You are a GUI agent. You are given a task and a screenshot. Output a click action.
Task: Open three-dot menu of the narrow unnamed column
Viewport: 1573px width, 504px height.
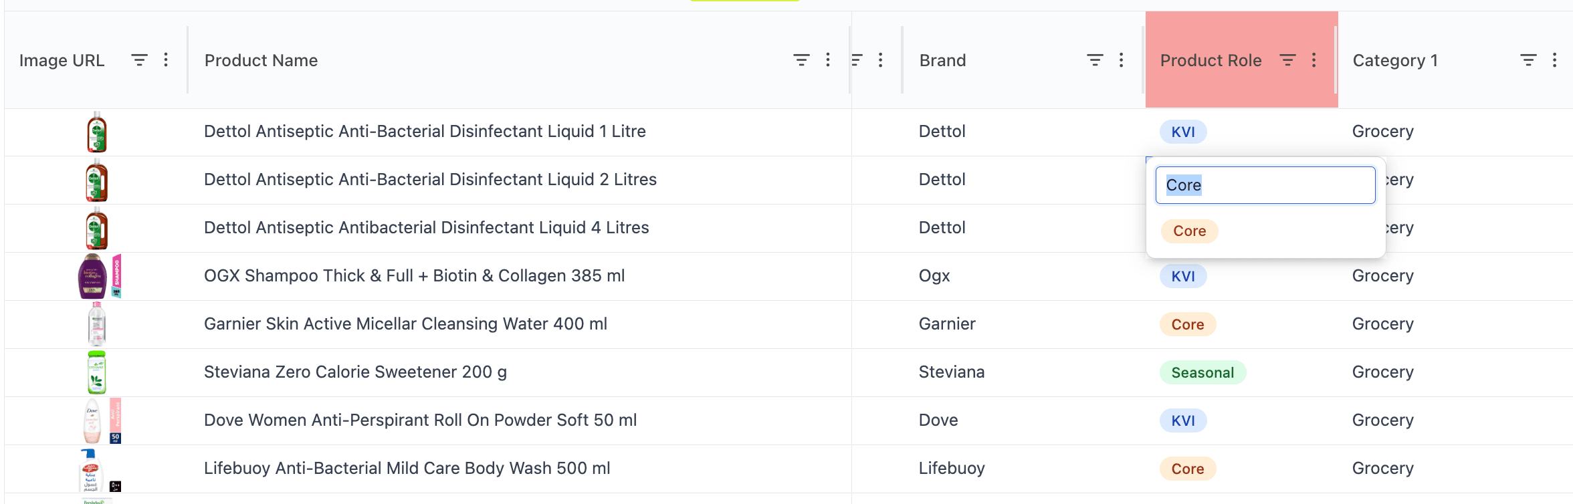(x=881, y=60)
